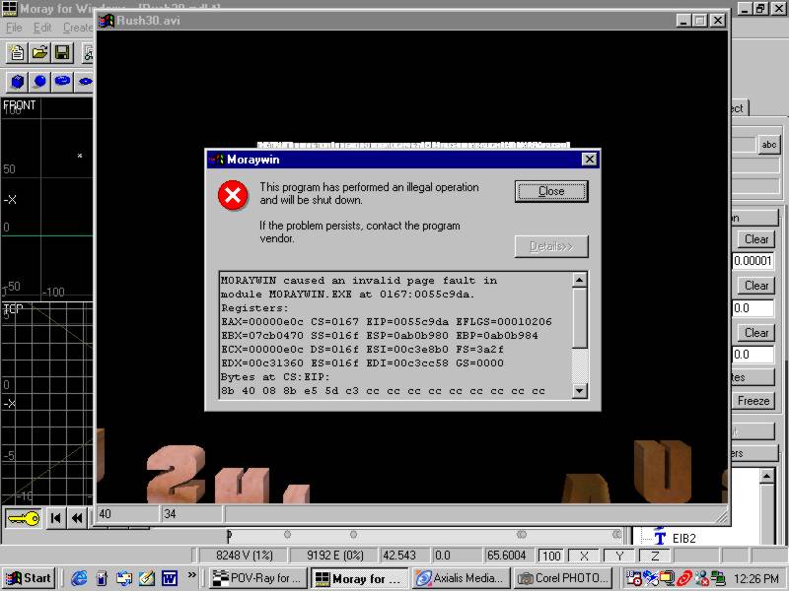Image resolution: width=789 pixels, height=591 pixels.
Task: Click the Save floppy disk icon
Action: point(62,52)
